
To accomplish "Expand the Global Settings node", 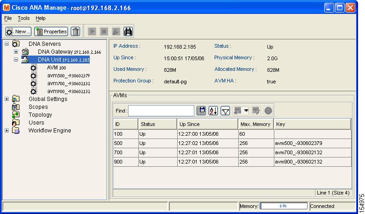I will pyautogui.click(x=7, y=99).
